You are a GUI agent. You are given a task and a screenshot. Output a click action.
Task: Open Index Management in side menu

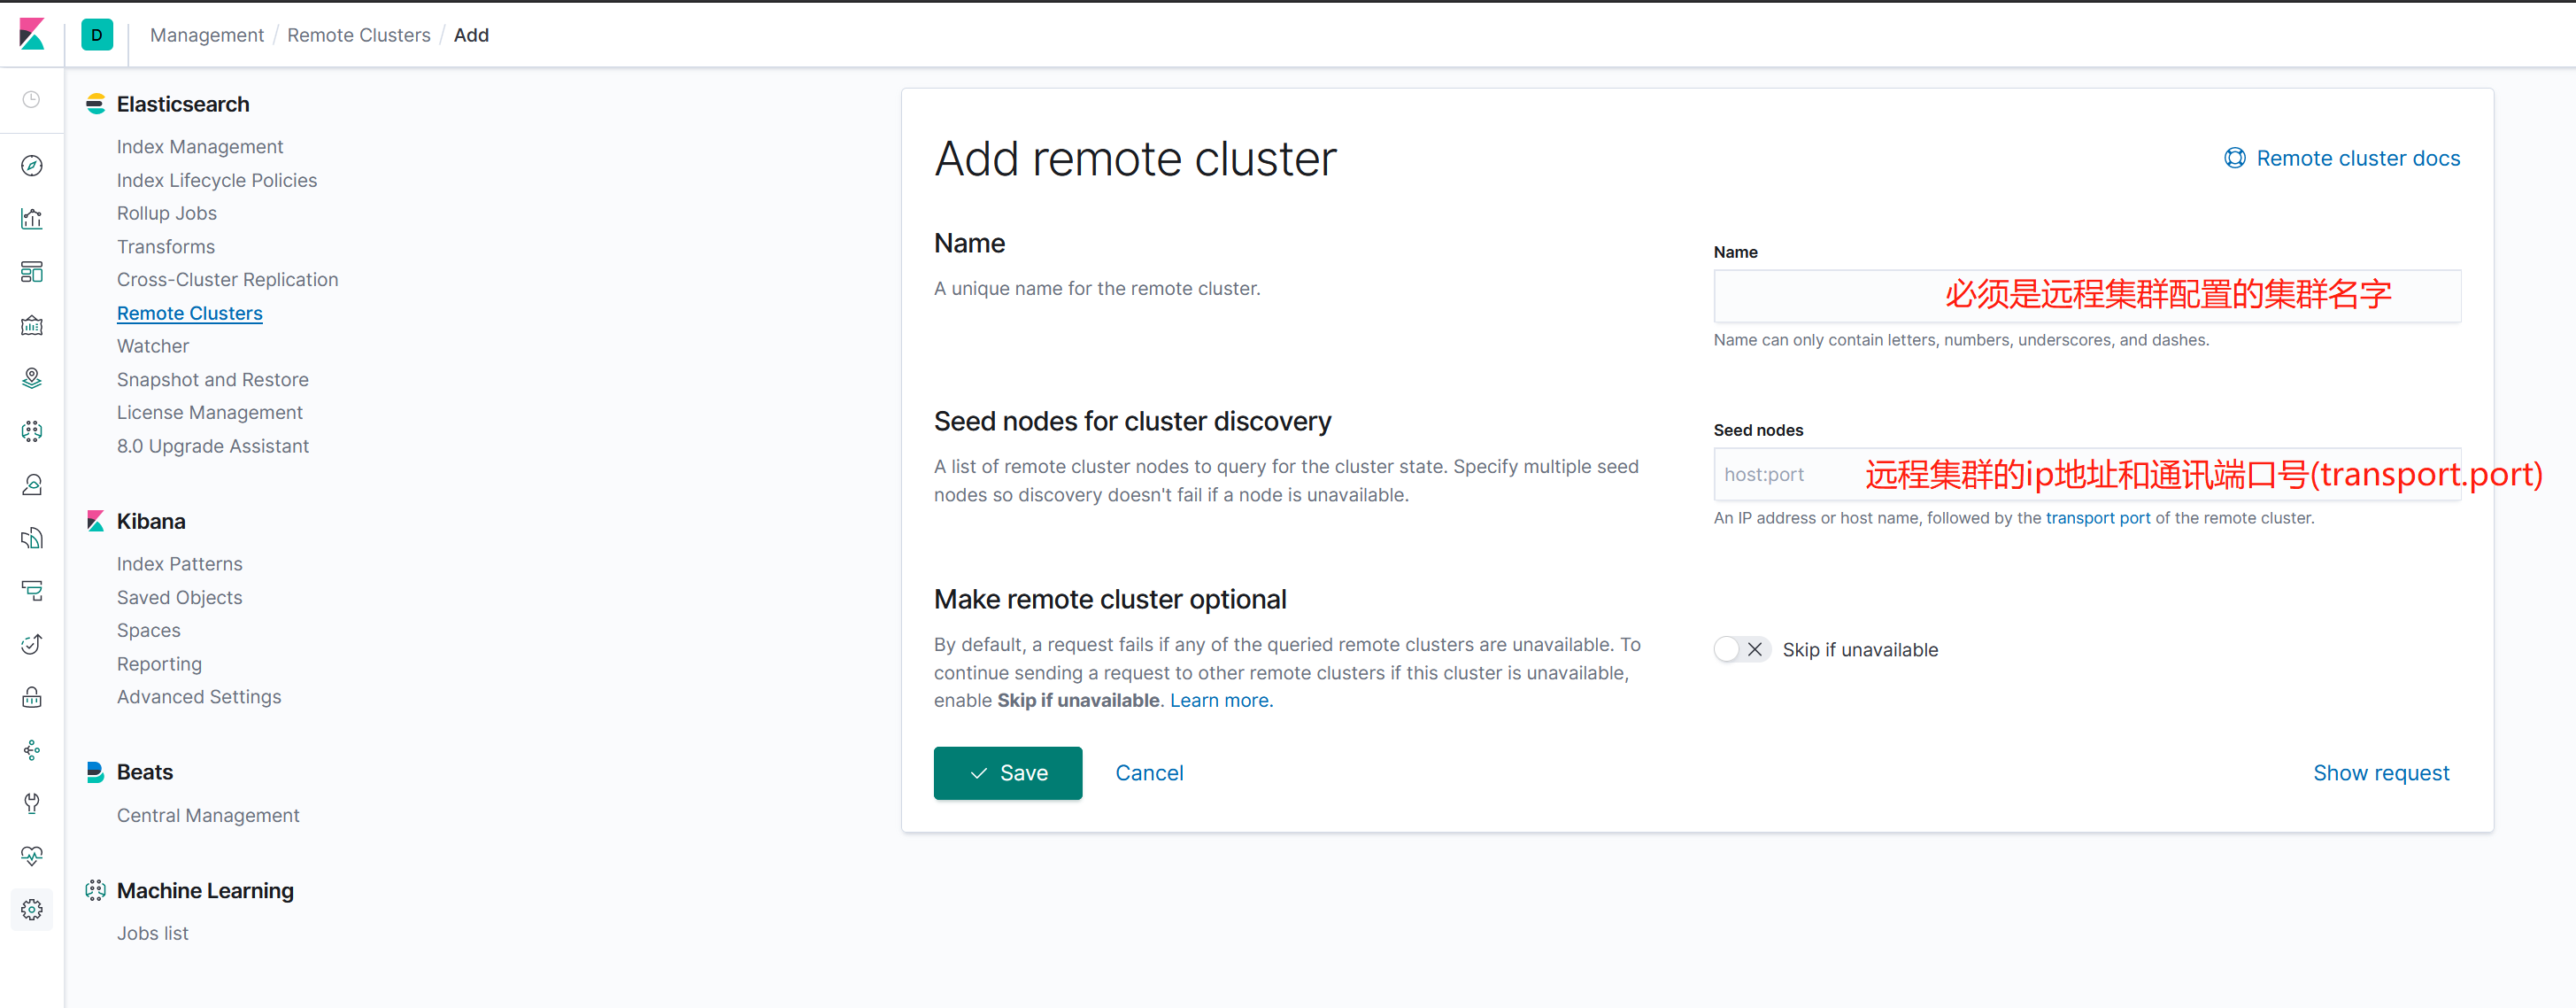(x=200, y=147)
